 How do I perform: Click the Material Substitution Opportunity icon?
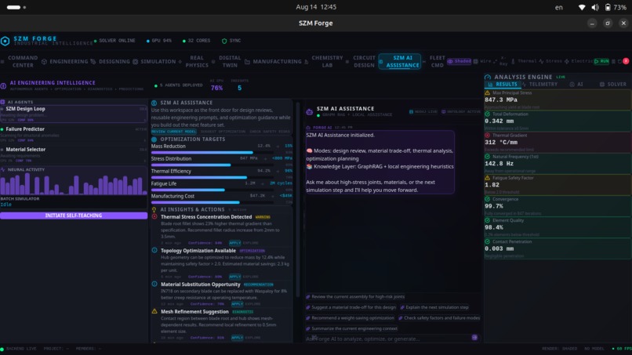pos(154,284)
